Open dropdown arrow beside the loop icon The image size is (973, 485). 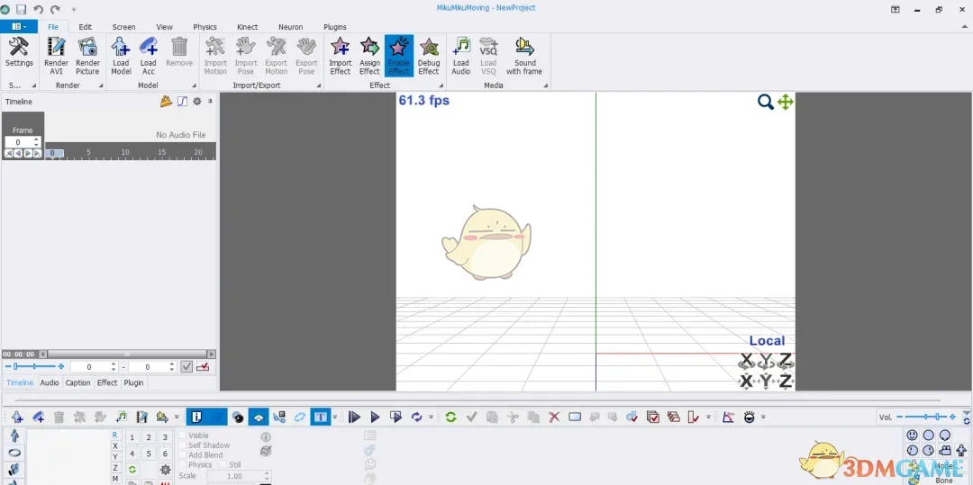point(431,417)
